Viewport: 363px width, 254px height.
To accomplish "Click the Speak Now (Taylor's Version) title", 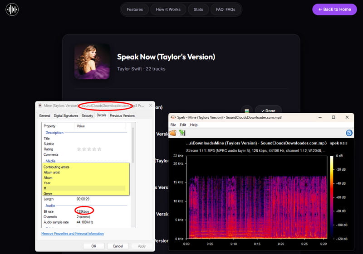I will tap(166, 57).
